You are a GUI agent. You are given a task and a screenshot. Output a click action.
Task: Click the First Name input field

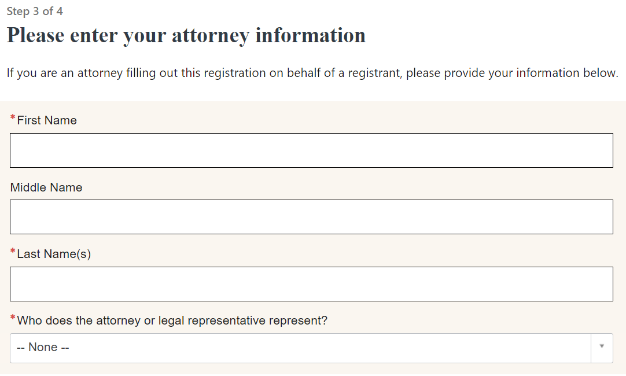click(311, 150)
